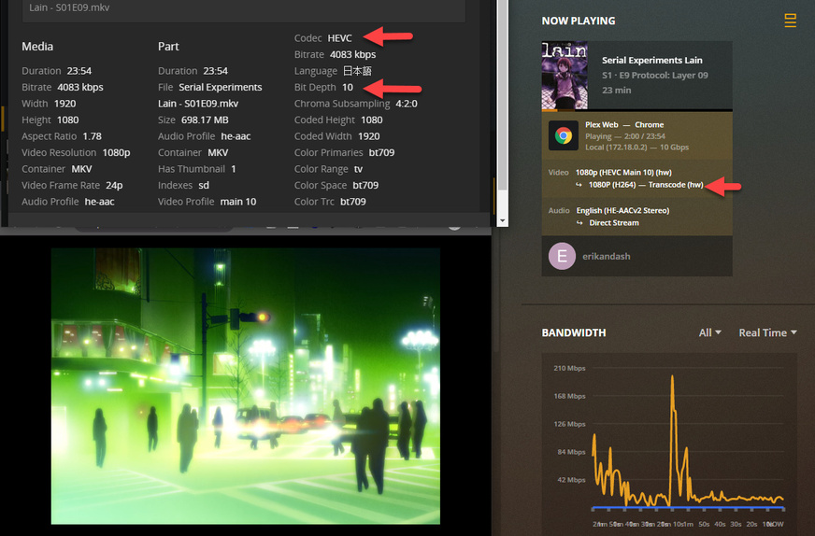The image size is (815, 536).
Task: Click the BANDWIDTH heading
Action: click(573, 332)
